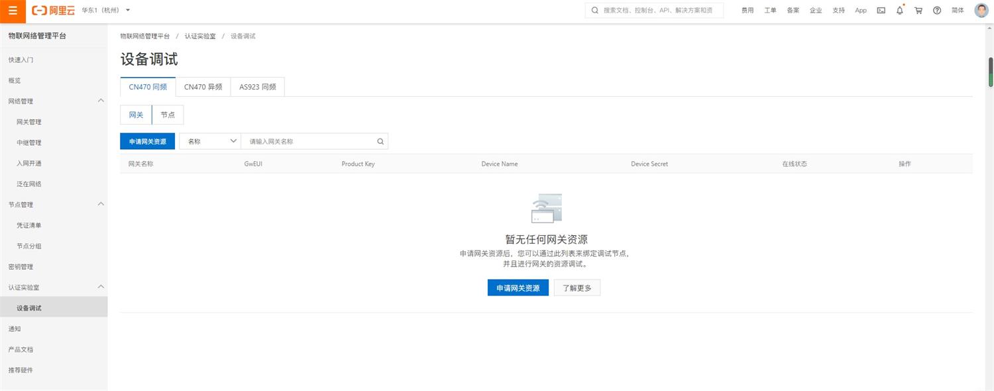Screen dimensions: 994x391
Task: Click 申请网关资源 button in empty state
Action: coord(518,288)
